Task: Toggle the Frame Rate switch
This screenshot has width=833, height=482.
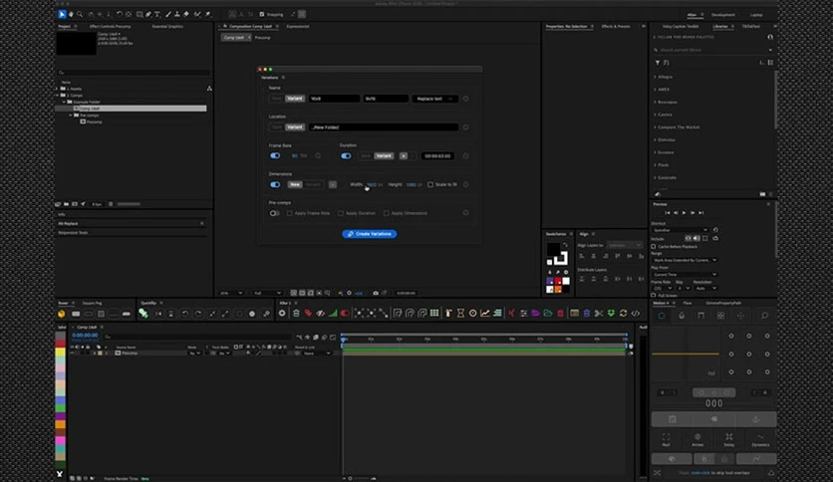Action: (275, 156)
